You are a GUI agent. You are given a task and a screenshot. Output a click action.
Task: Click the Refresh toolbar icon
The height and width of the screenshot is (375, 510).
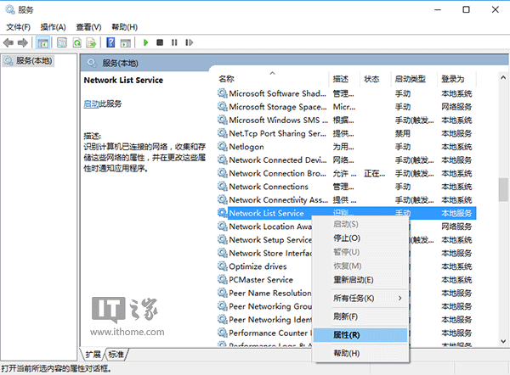(x=77, y=42)
